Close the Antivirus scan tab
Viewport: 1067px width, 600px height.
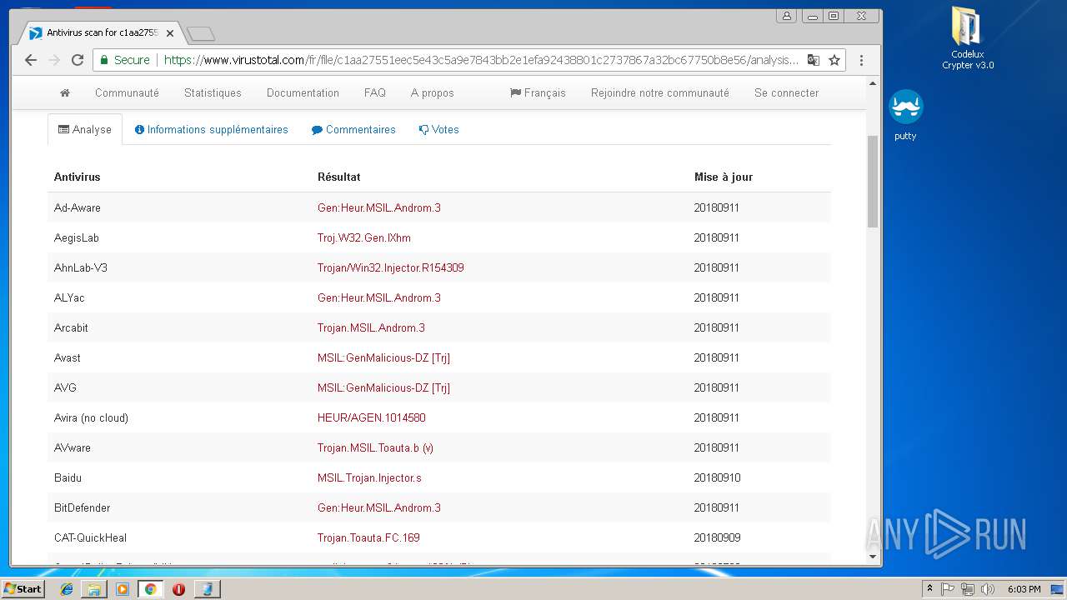170,33
